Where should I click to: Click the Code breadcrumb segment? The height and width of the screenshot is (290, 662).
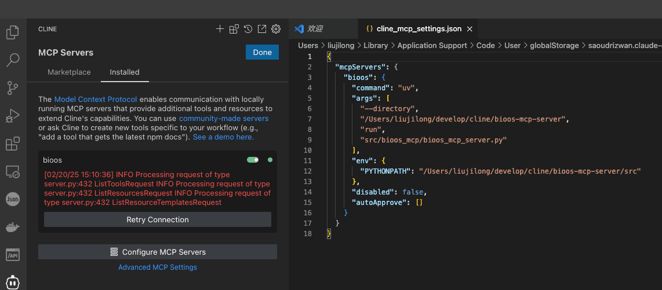point(486,46)
